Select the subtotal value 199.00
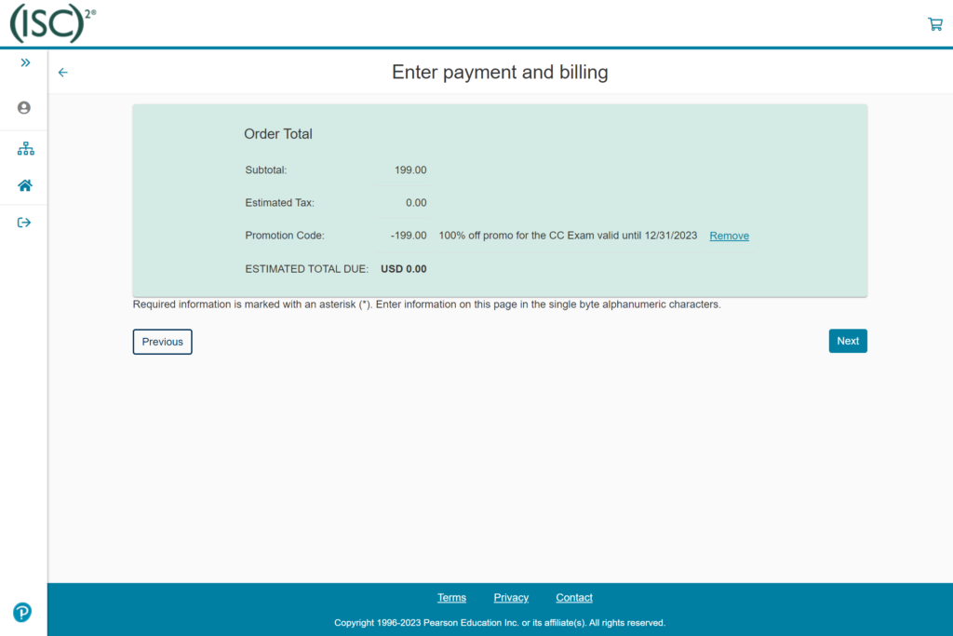Viewport: 953px width, 636px height. 410,170
